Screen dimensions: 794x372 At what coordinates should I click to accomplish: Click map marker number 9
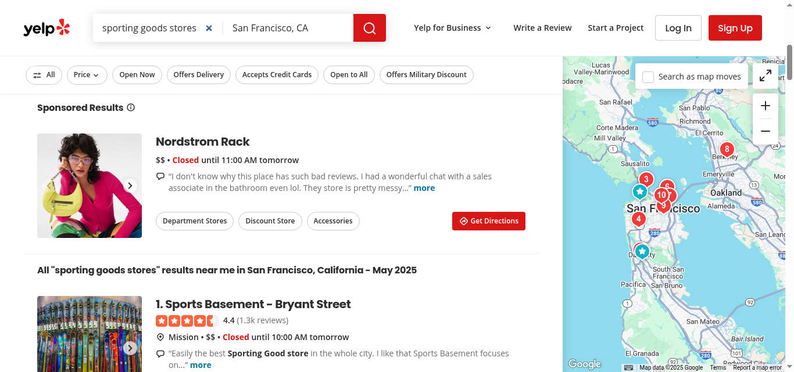663,206
